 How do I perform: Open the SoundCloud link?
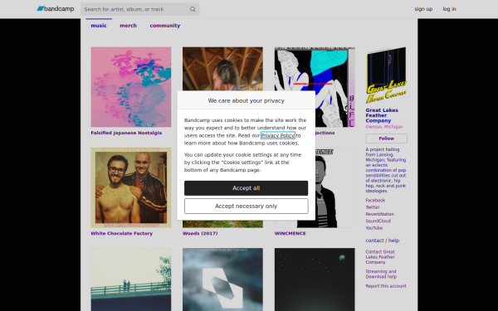378,221
